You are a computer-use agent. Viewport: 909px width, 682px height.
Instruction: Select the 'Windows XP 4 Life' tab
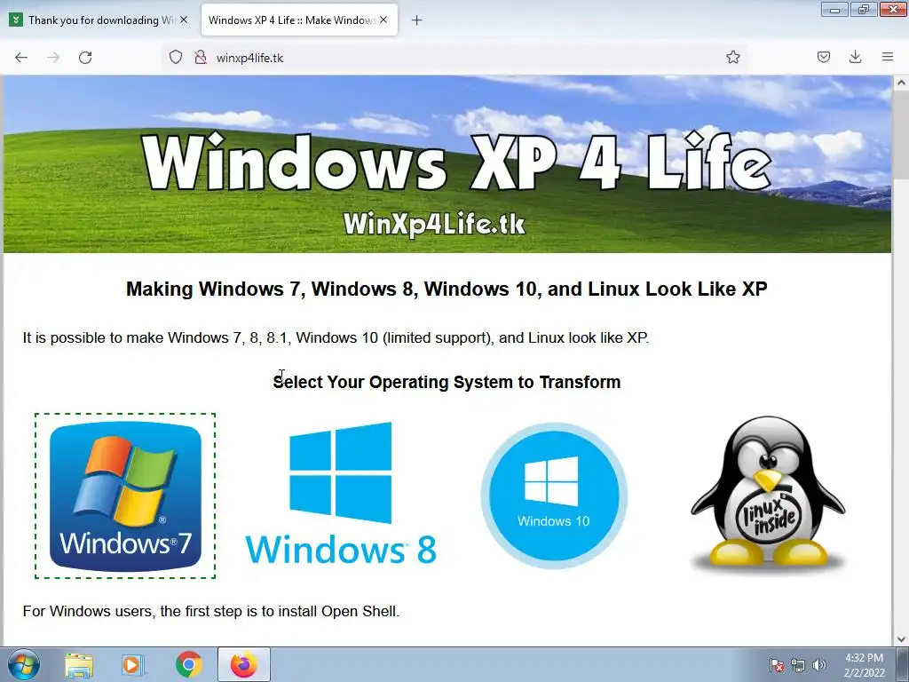coord(299,20)
